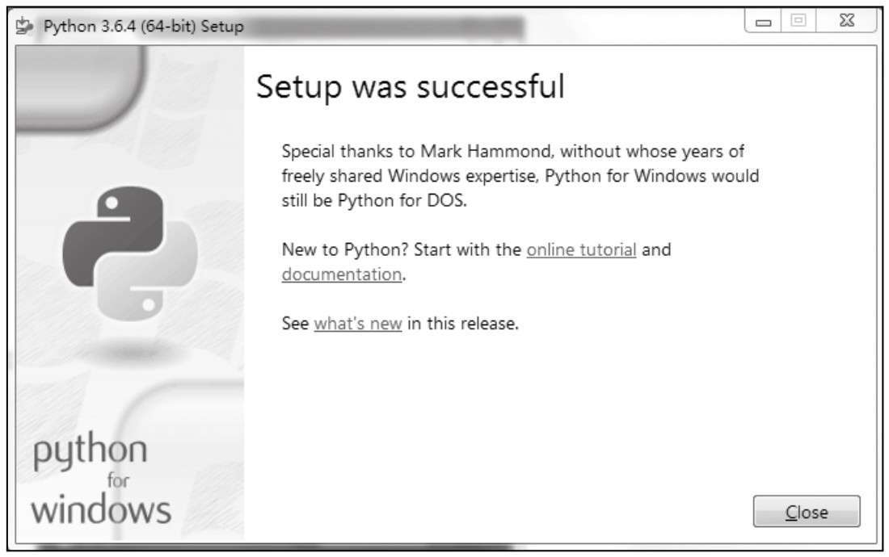Click the "Setup was successful" heading

click(410, 87)
